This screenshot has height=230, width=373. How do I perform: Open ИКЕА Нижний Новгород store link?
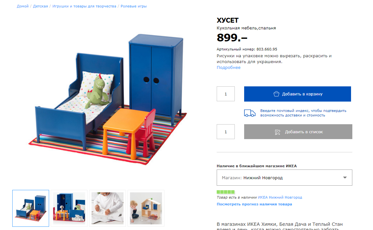pos(280,197)
